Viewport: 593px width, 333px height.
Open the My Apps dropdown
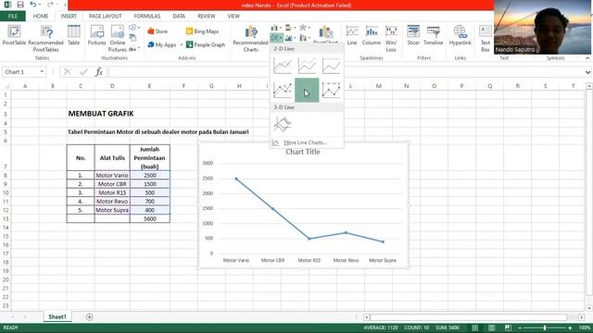coord(182,45)
